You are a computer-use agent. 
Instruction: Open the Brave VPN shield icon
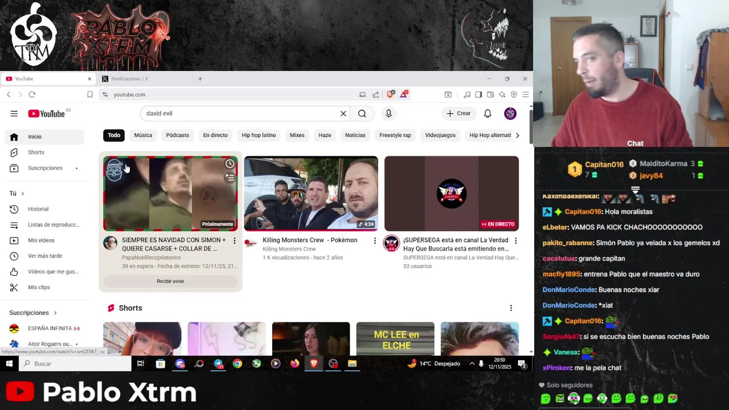[x=514, y=95]
